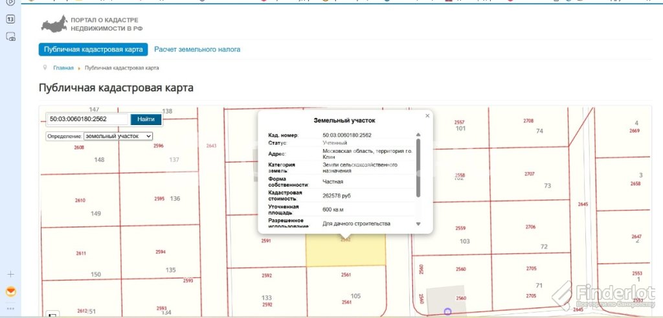This screenshot has width=663, height=318.
Task: Click the layers icon at map bottom-left
Action: [52, 315]
